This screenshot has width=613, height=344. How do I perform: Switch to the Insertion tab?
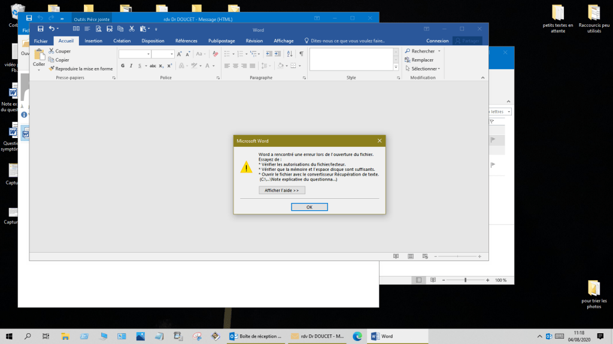click(x=93, y=41)
